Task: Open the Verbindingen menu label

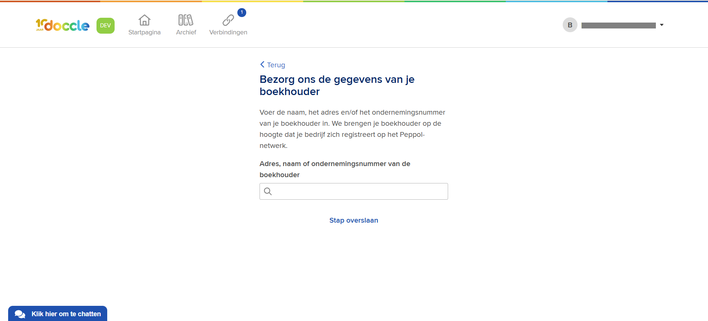Action: [228, 33]
